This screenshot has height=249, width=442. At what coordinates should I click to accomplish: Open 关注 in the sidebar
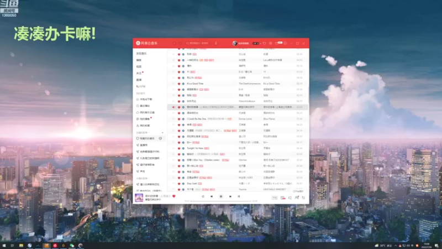(x=139, y=73)
